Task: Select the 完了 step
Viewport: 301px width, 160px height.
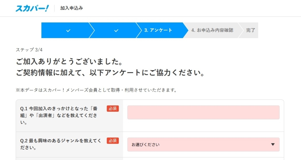Action: (x=250, y=30)
